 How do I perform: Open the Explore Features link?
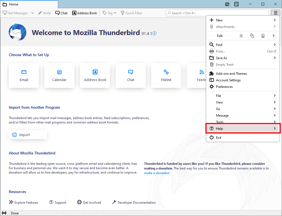(24, 202)
